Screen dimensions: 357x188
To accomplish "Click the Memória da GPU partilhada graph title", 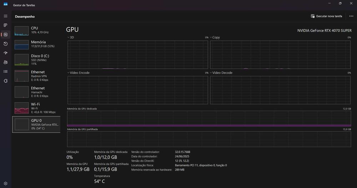I will [x=82, y=129].
